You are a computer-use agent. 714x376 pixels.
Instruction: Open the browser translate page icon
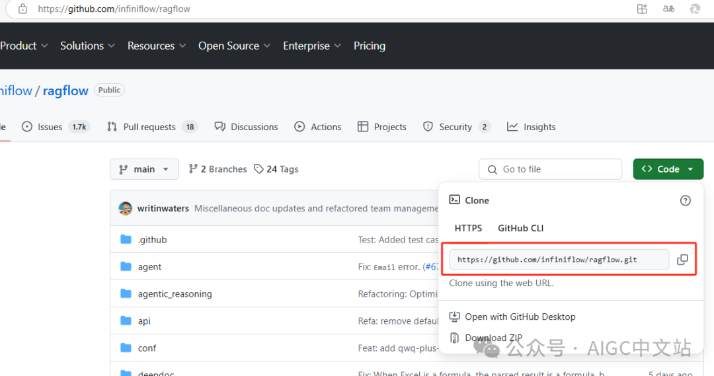pyautogui.click(x=668, y=9)
